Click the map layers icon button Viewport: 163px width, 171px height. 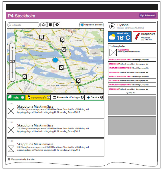(x=43, y=25)
